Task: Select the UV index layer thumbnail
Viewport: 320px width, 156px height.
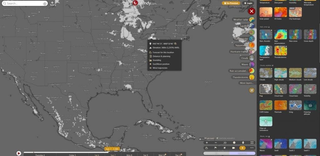Action: pyautogui.click(x=281, y=12)
